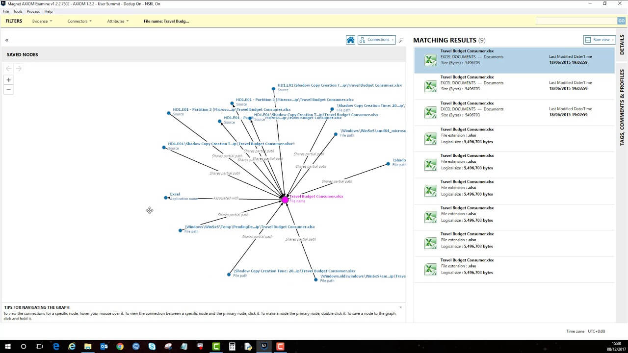Select the magenta Travel Budget Consumer.xlsx primary node

click(x=285, y=200)
